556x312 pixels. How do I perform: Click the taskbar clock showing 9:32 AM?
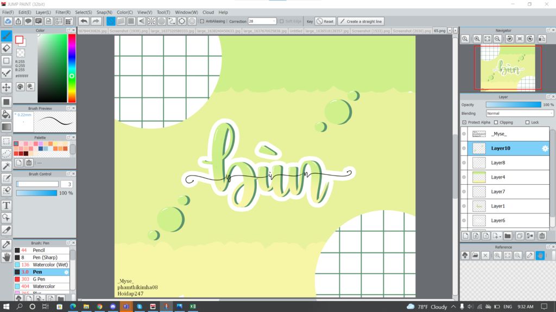click(526, 307)
